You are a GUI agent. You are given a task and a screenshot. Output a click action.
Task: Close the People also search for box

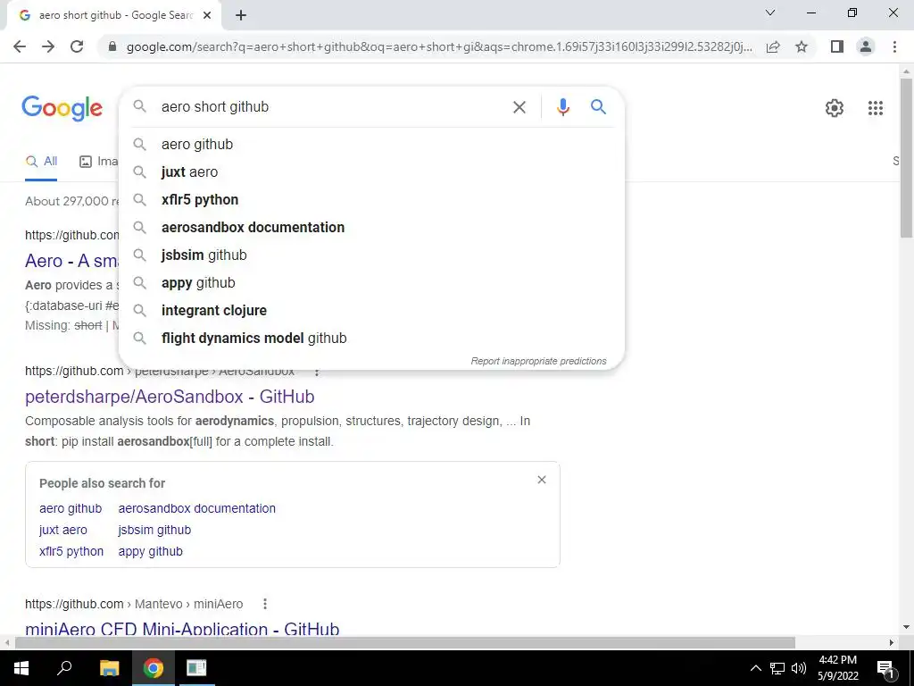[542, 480]
